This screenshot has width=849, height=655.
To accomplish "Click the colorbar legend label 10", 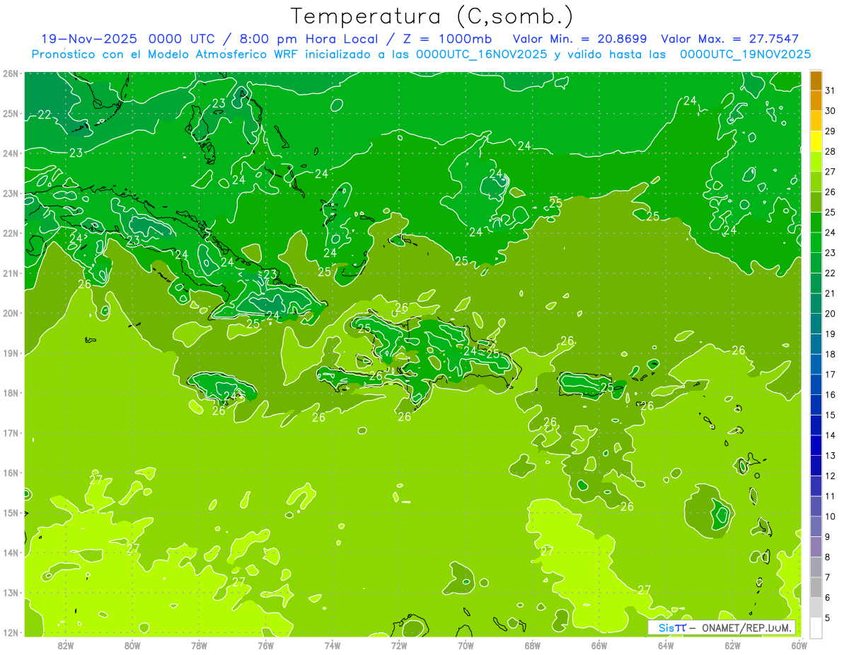I will point(829,517).
